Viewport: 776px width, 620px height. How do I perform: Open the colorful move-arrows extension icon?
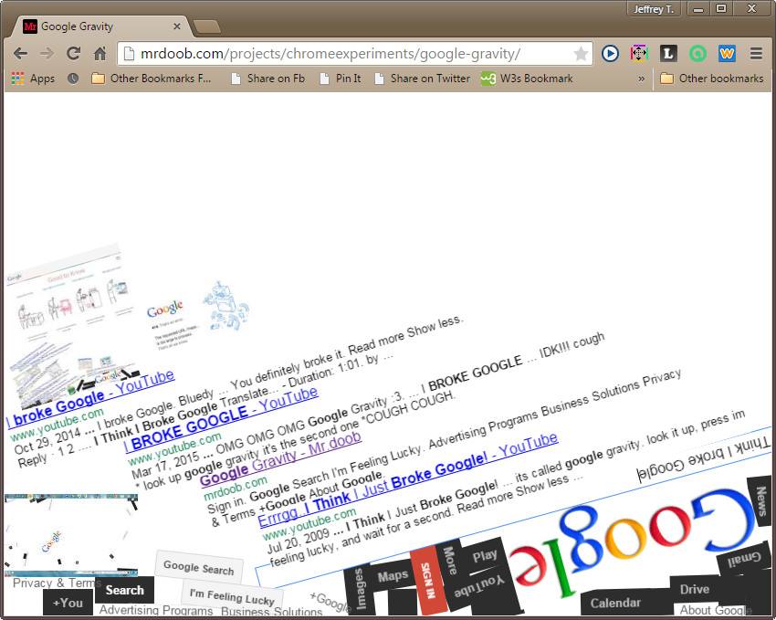point(639,54)
